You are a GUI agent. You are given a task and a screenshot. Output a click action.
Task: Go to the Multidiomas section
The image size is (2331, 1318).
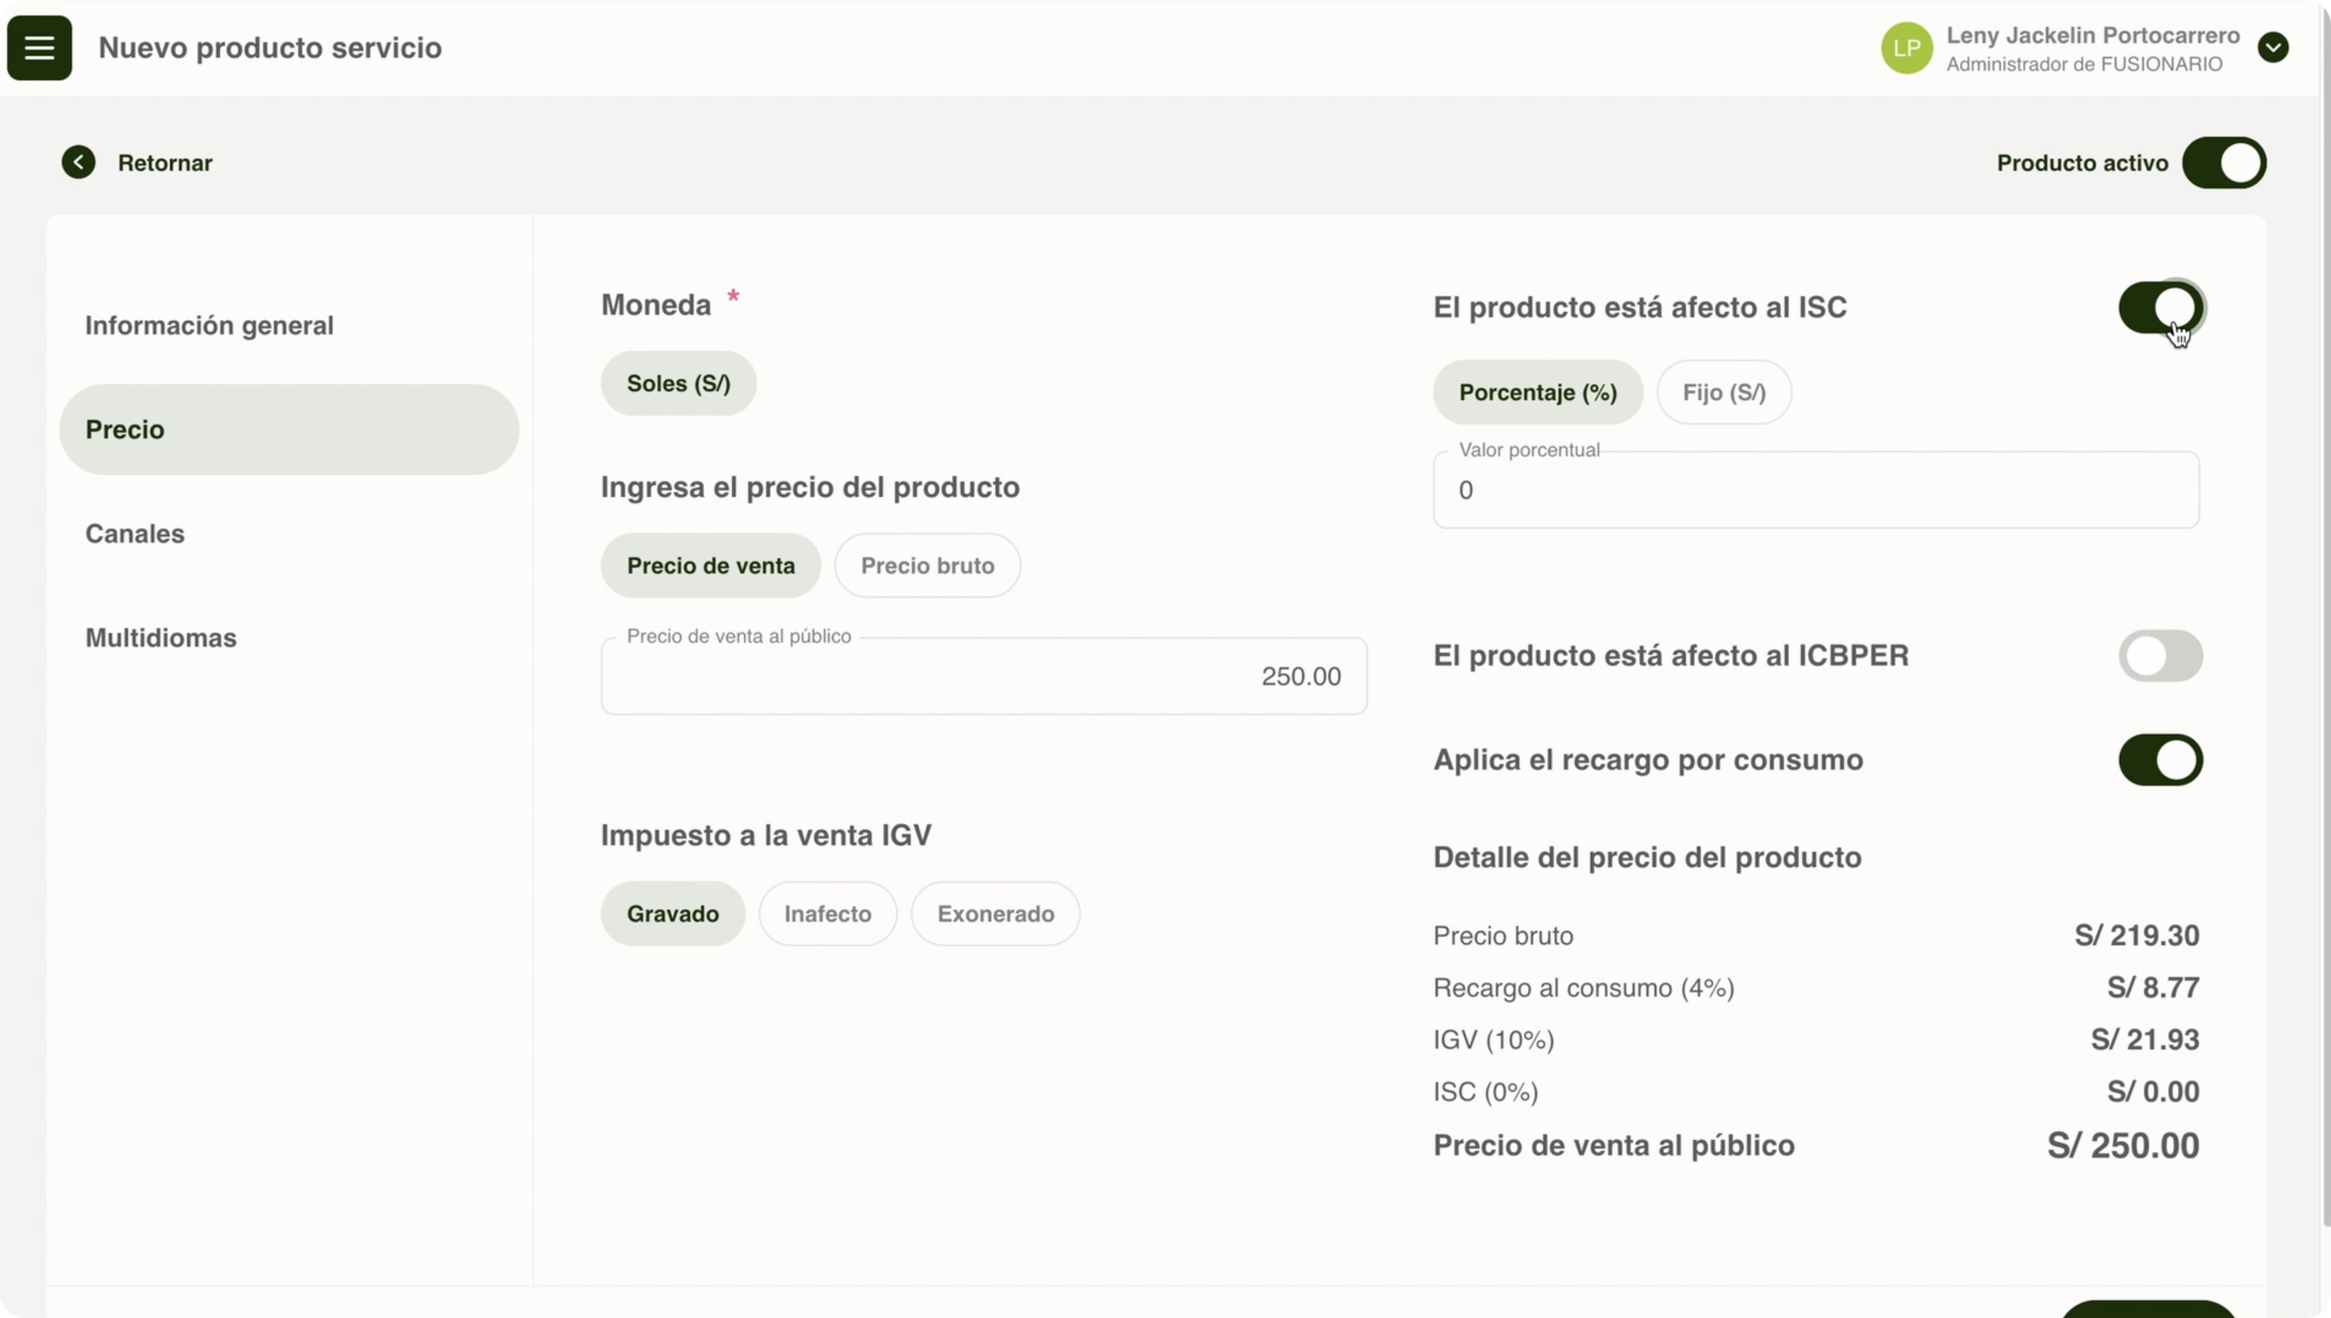pos(161,637)
